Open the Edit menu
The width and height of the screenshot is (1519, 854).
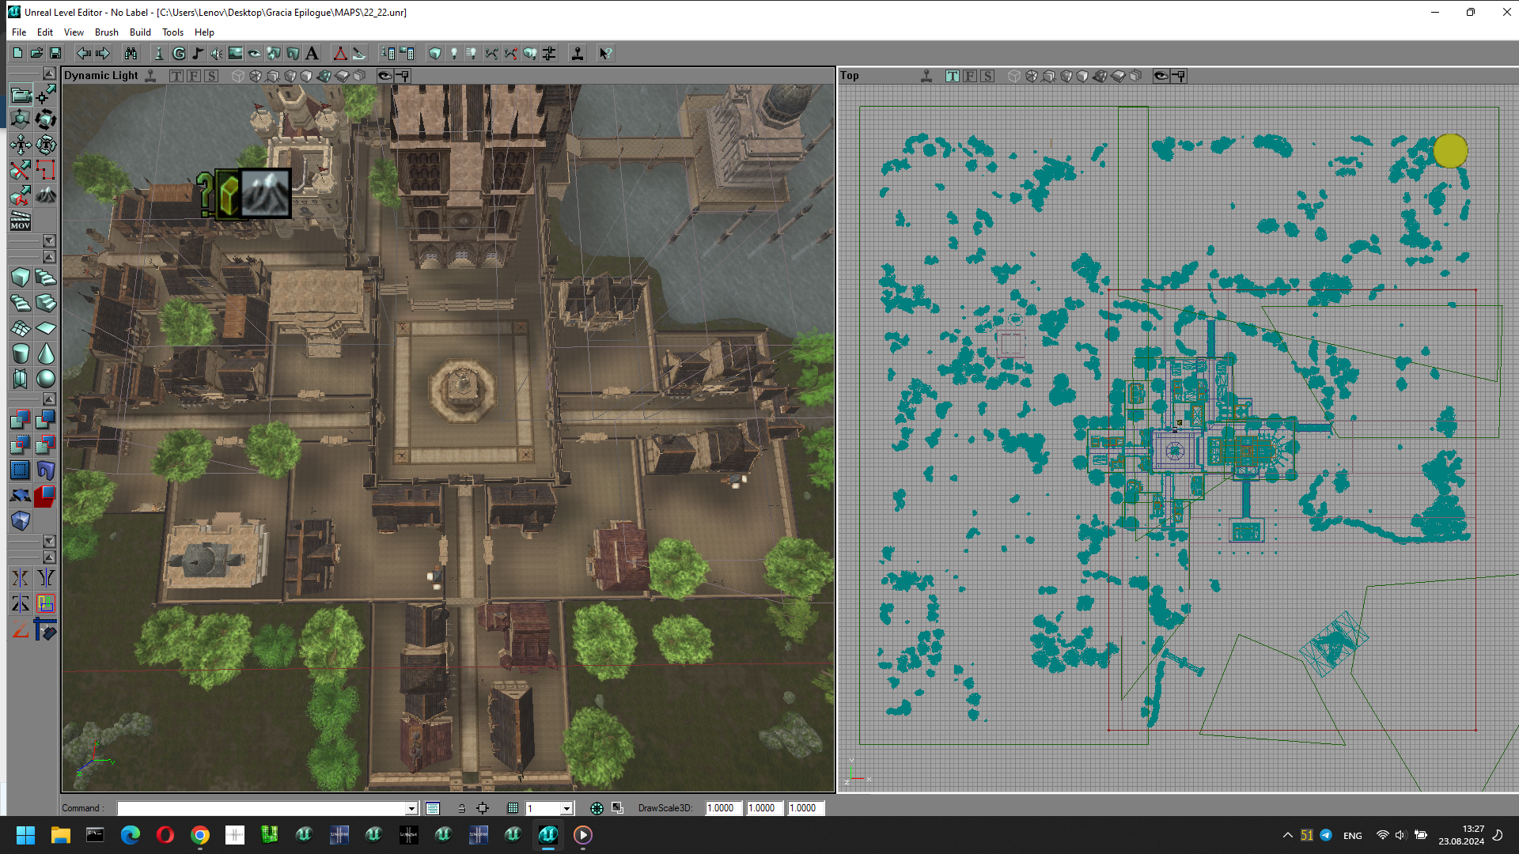45,32
